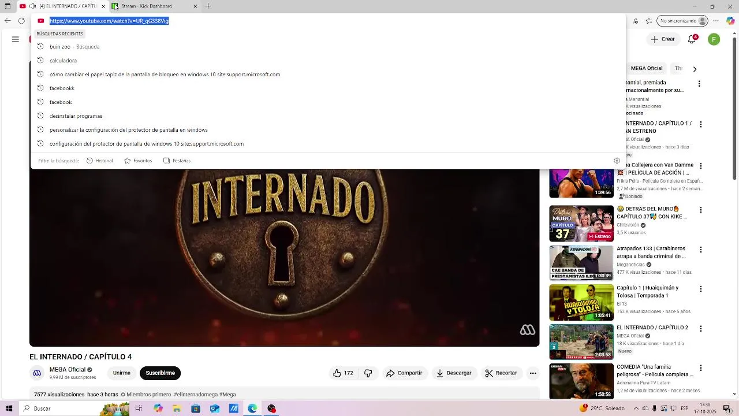The width and height of the screenshot is (739, 416).
Task: Open Atrapados 133 video thumbnail
Action: tap(581, 263)
